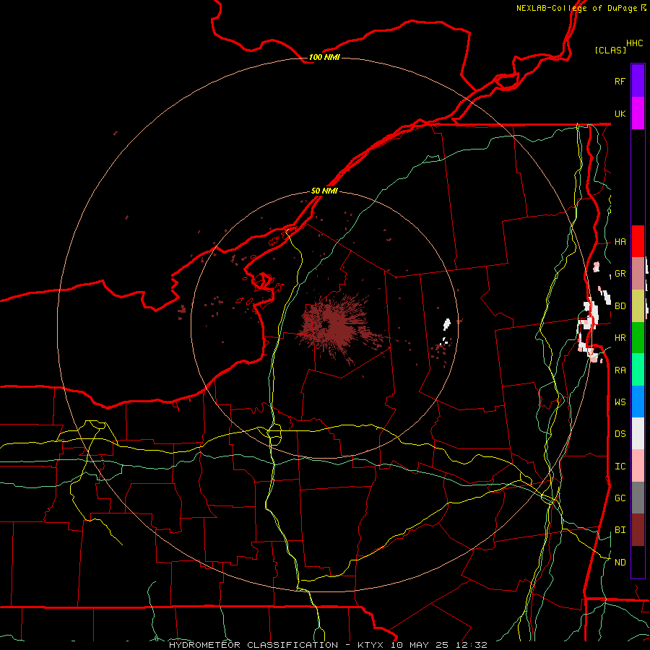The image size is (650, 650).
Task: Click the IC pink legend swatch
Action: [x=638, y=466]
